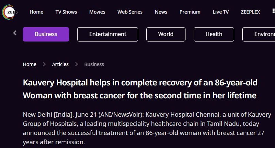Open the Home navigation item
Screen dimensions: 275x148
pos(36,12)
